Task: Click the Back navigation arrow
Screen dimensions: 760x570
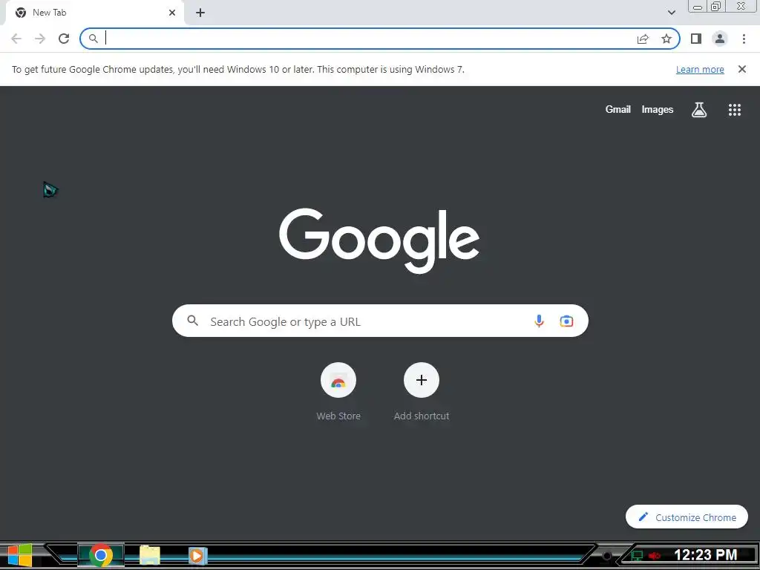Action: (16, 39)
